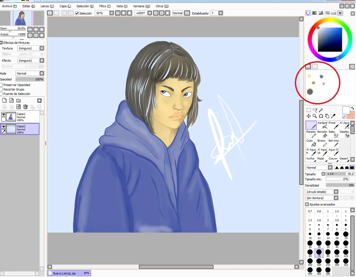Click the undo arrow in toolbar

(x=50, y=13)
